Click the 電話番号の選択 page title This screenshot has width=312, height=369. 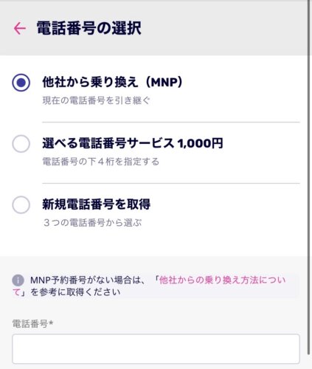pyautogui.click(x=89, y=28)
